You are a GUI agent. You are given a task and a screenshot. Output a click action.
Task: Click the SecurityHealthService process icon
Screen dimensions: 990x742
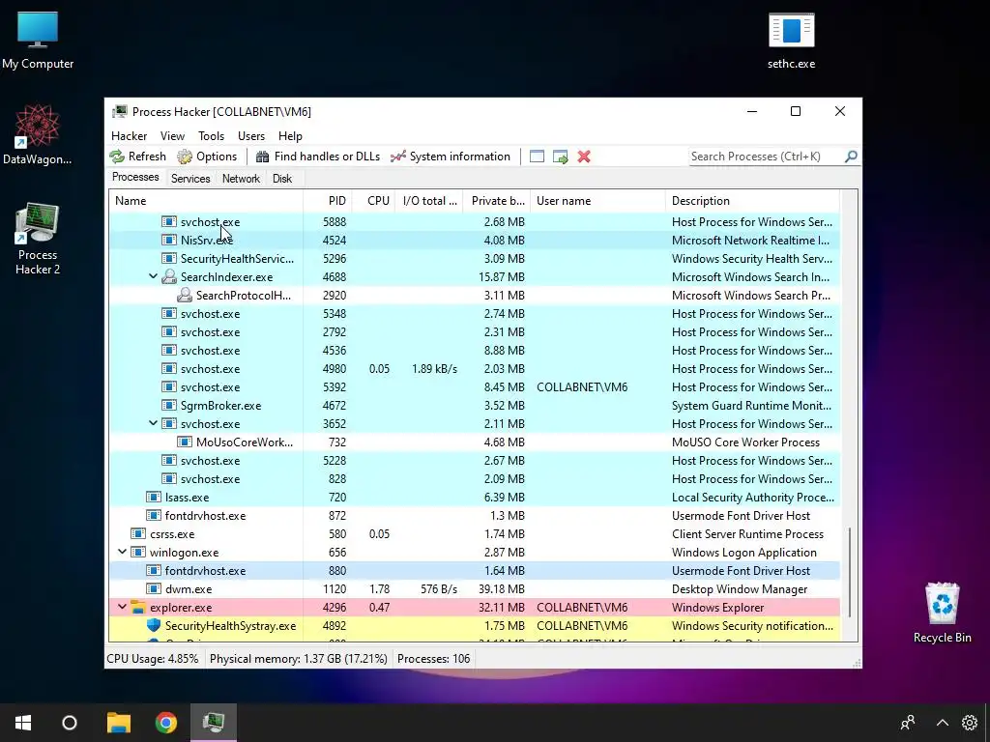point(168,258)
